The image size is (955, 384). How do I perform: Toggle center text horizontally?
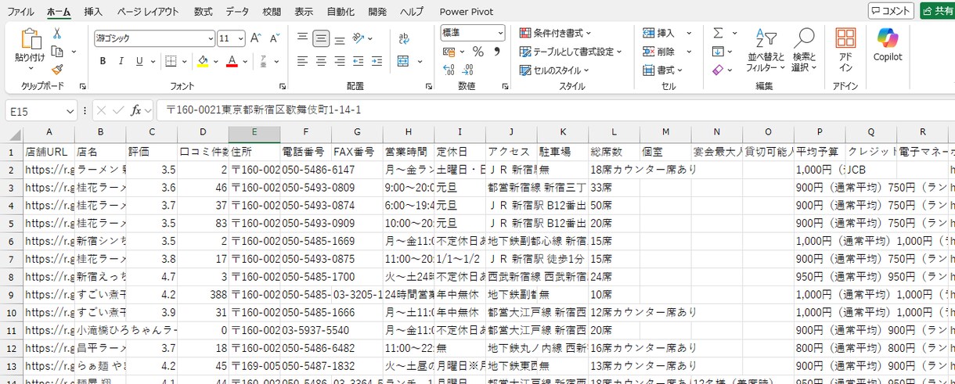pyautogui.click(x=321, y=61)
